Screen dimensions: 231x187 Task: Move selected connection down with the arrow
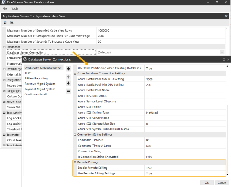68,83
